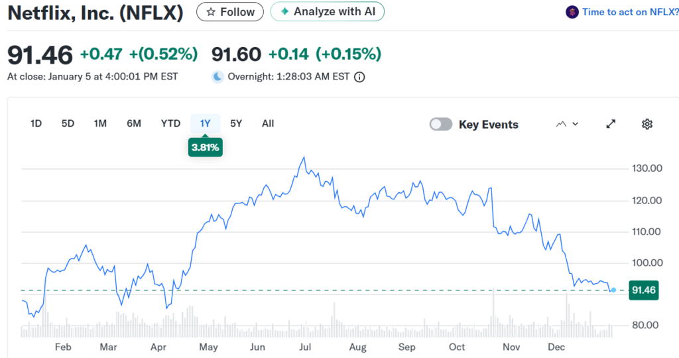The width and height of the screenshot is (679, 358).
Task: Open the chart type dropdown chevron
Action: (576, 124)
